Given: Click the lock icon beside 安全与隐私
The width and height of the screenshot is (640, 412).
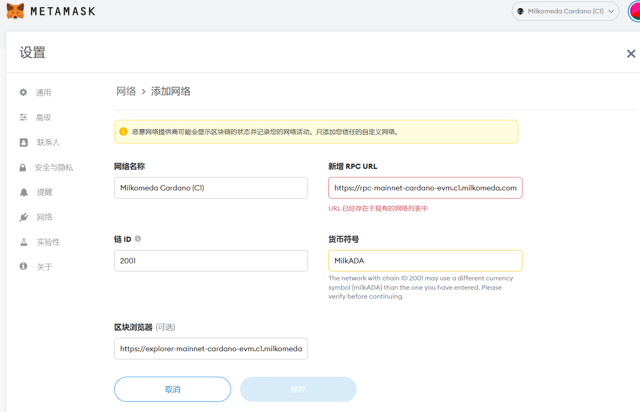Looking at the screenshot, I should pyautogui.click(x=23, y=167).
